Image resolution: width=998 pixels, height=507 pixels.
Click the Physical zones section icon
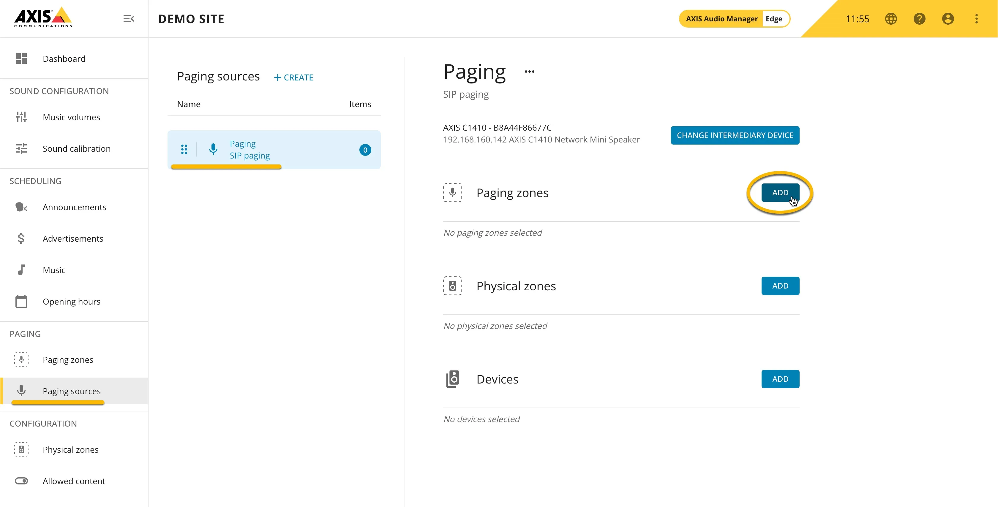[x=452, y=286]
